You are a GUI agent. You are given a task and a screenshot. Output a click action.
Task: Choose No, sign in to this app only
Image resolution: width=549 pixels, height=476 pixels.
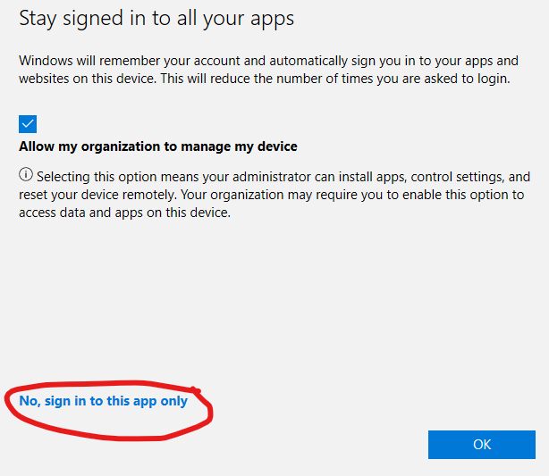pos(104,401)
